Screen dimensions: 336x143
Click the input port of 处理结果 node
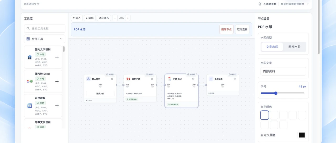207,85
